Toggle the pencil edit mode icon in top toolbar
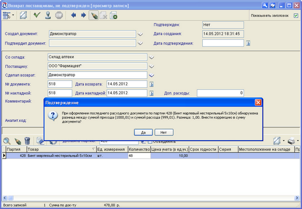This screenshot has height=209, width=302. click(93, 15)
